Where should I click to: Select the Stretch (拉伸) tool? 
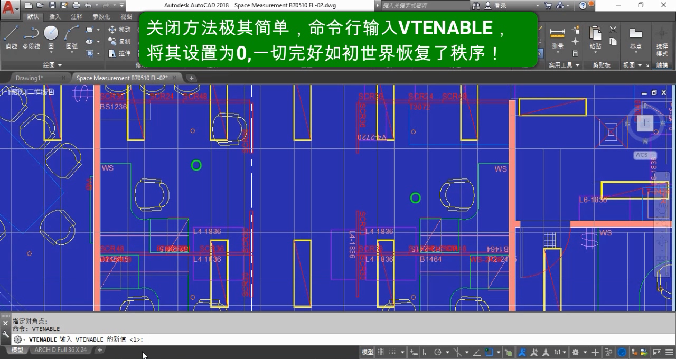pos(120,52)
